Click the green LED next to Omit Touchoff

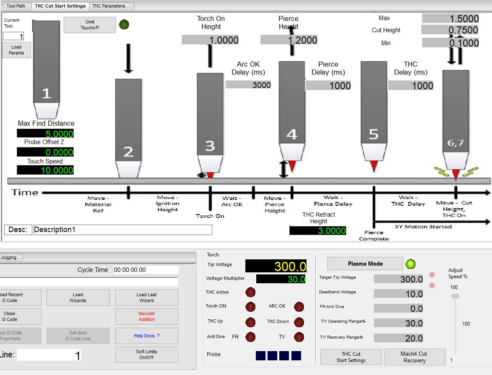(x=124, y=25)
